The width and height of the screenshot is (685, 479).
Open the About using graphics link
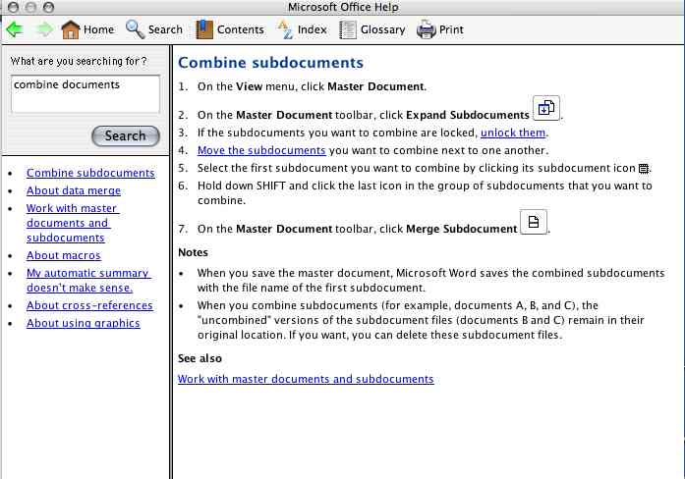point(83,323)
